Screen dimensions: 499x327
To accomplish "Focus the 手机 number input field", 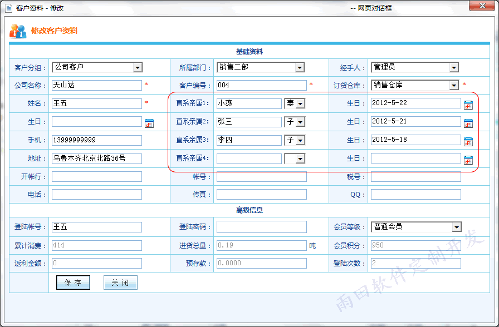I will tap(96, 140).
